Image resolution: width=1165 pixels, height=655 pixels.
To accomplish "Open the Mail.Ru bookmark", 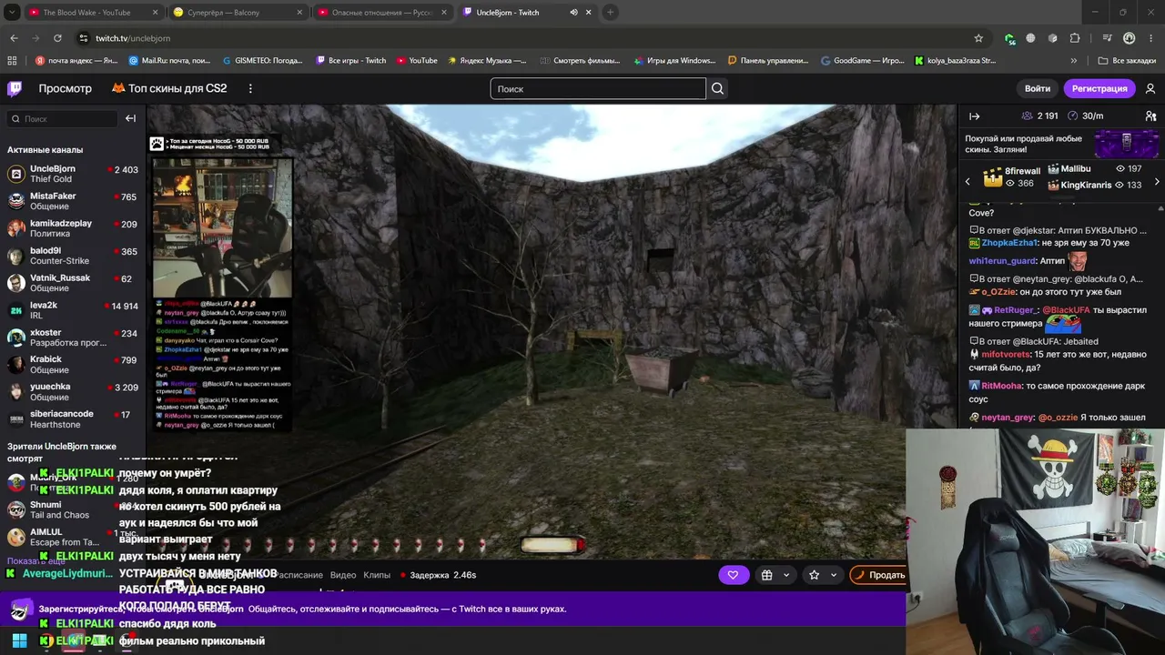I will coord(169,61).
